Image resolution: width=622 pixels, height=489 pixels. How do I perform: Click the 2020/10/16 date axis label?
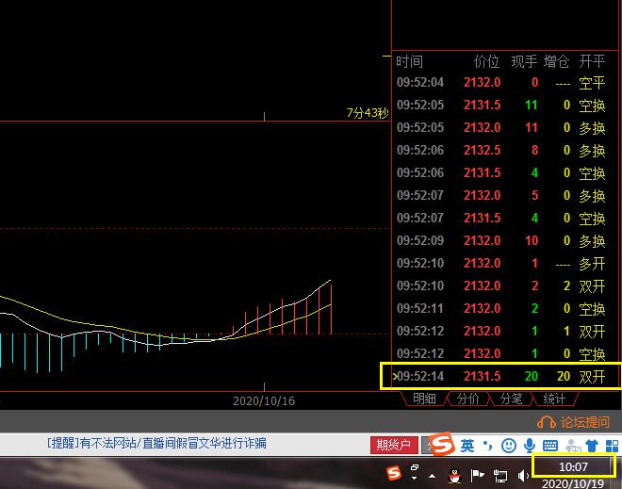point(264,401)
